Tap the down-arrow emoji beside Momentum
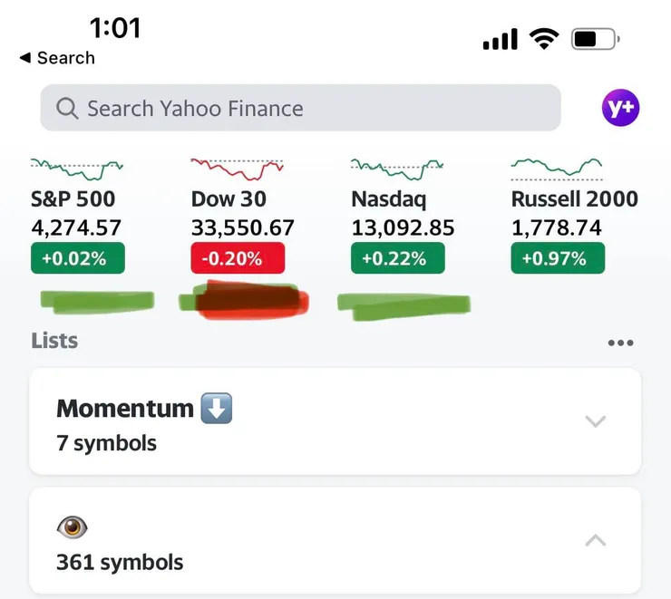Screen dimensions: 671x599 click(218, 409)
